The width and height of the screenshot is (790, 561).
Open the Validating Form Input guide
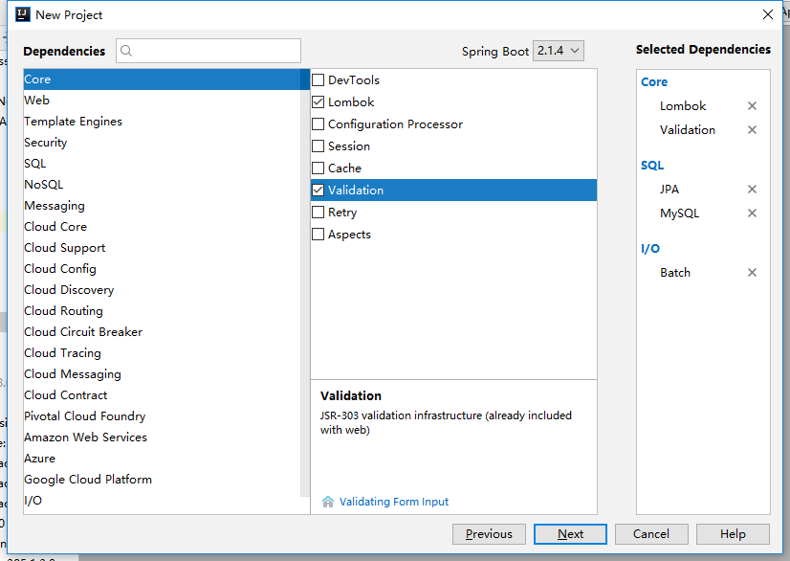pos(393,502)
